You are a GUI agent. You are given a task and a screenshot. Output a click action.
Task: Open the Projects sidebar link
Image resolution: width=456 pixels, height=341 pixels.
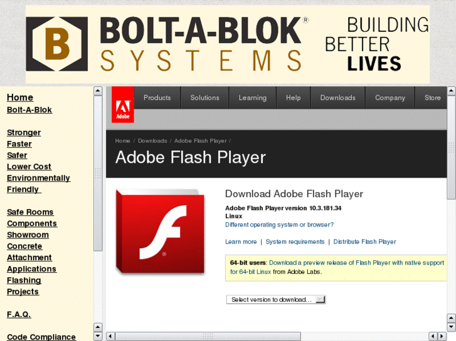(23, 292)
